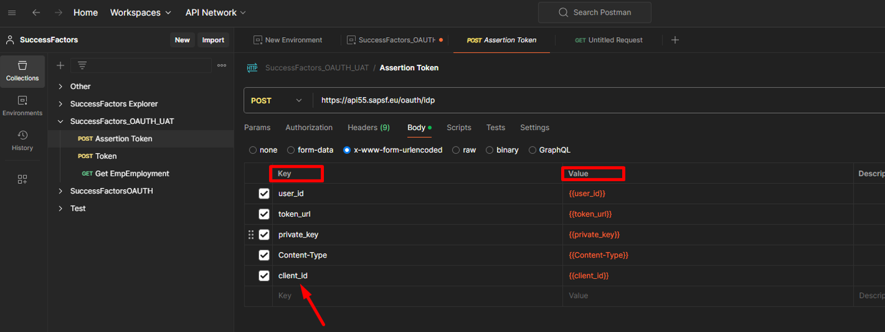Toggle the token_url row checkbox

pyautogui.click(x=264, y=214)
